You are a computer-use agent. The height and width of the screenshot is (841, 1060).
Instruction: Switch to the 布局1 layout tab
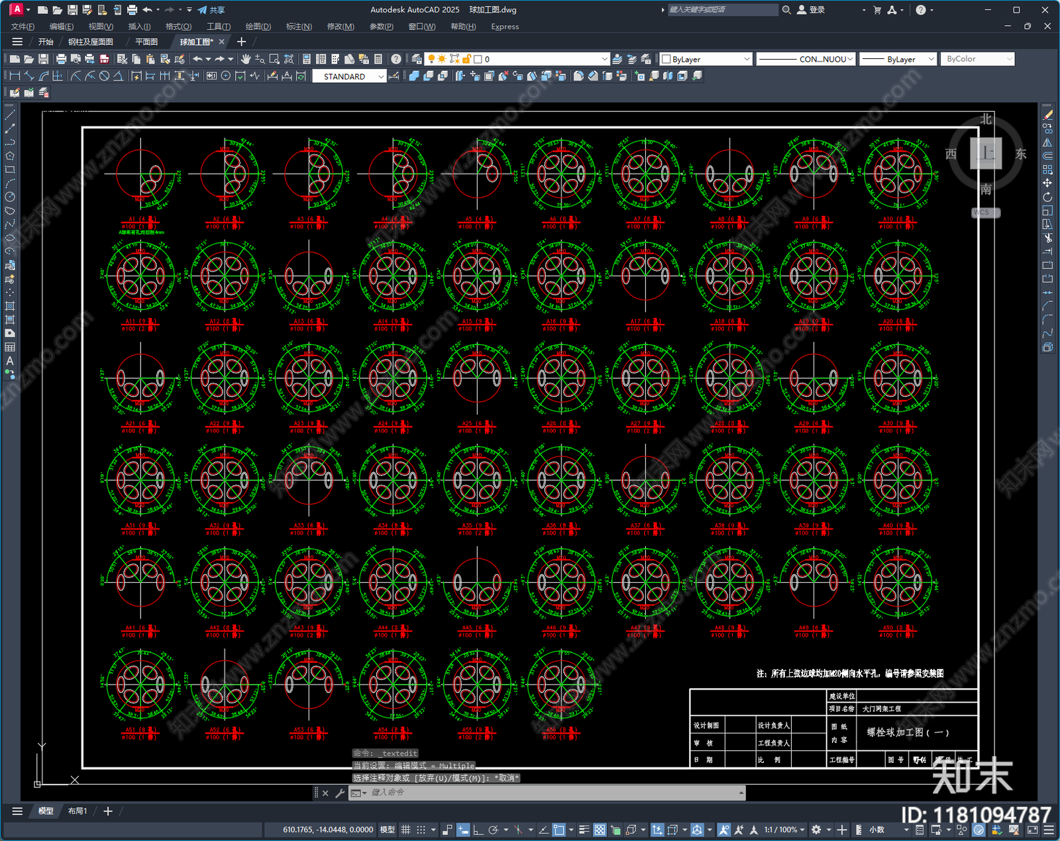pyautogui.click(x=78, y=811)
